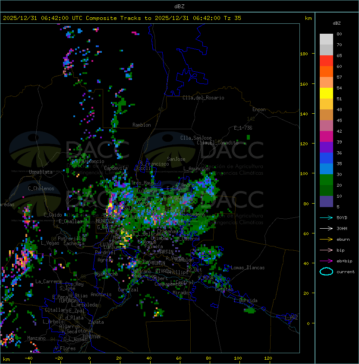Click the 'Mirador' label

click(x=182, y=293)
